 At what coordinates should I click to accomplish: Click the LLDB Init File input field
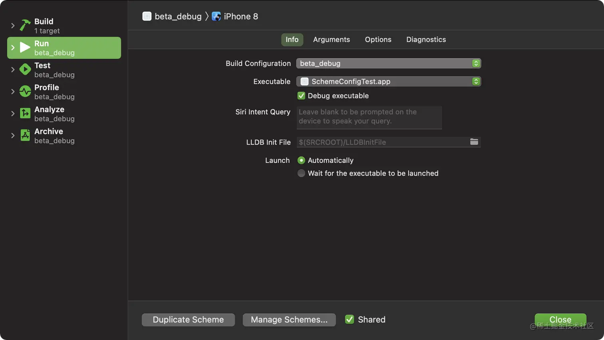(388, 142)
